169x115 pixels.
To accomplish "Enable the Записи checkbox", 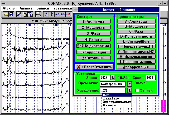I will pos(137,91).
